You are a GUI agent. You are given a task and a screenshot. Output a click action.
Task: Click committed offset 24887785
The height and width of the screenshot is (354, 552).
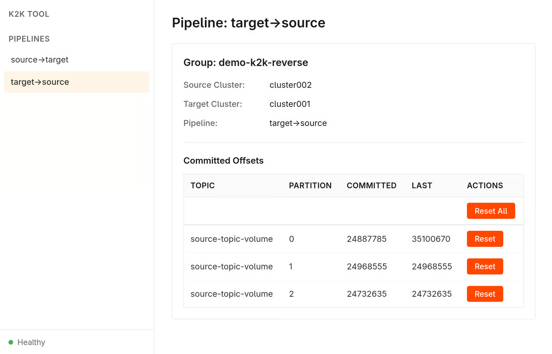point(366,239)
